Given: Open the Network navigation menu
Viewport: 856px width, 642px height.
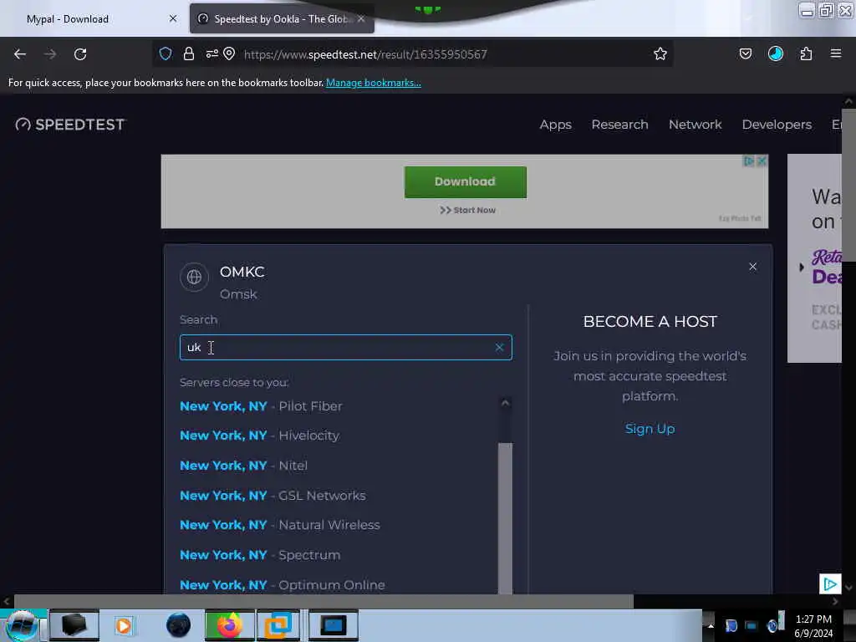Looking at the screenshot, I should pos(695,125).
